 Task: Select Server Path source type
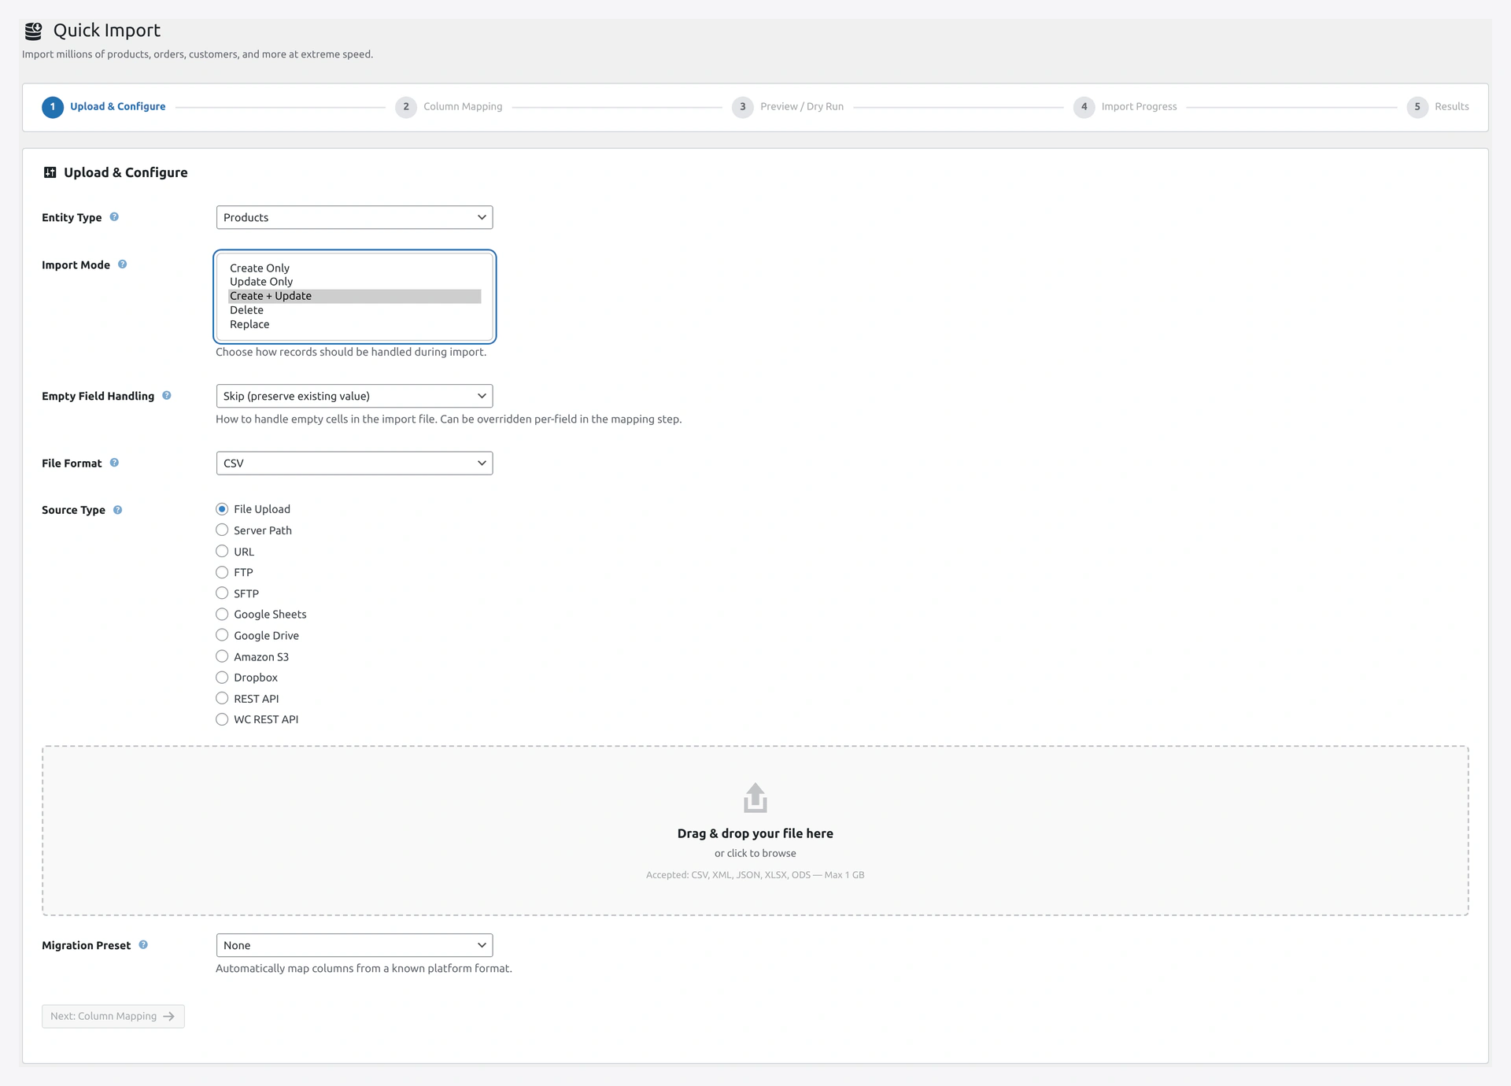222,530
